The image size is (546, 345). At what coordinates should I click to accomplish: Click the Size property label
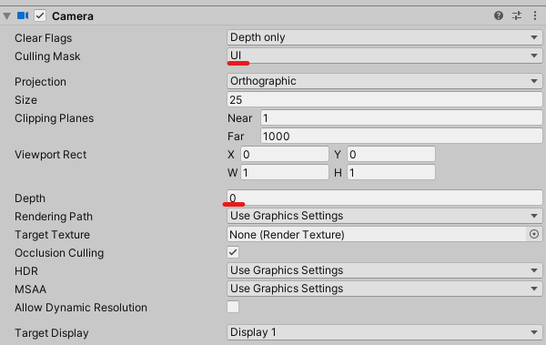[25, 100]
